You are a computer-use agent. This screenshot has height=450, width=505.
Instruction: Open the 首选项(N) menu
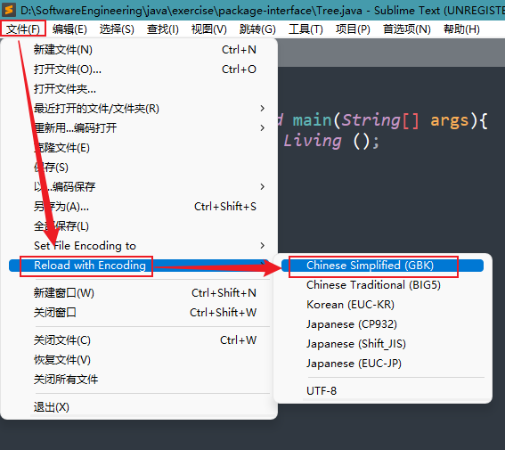tap(407, 29)
